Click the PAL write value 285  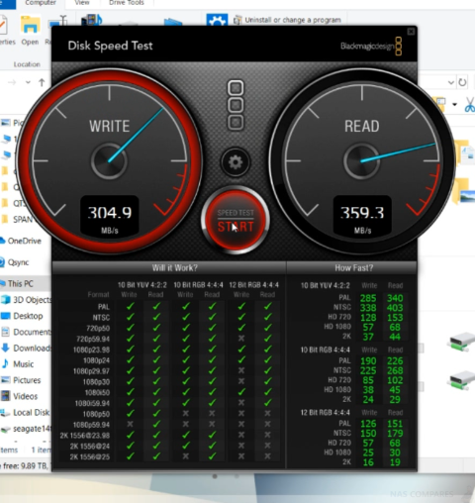[368, 298]
